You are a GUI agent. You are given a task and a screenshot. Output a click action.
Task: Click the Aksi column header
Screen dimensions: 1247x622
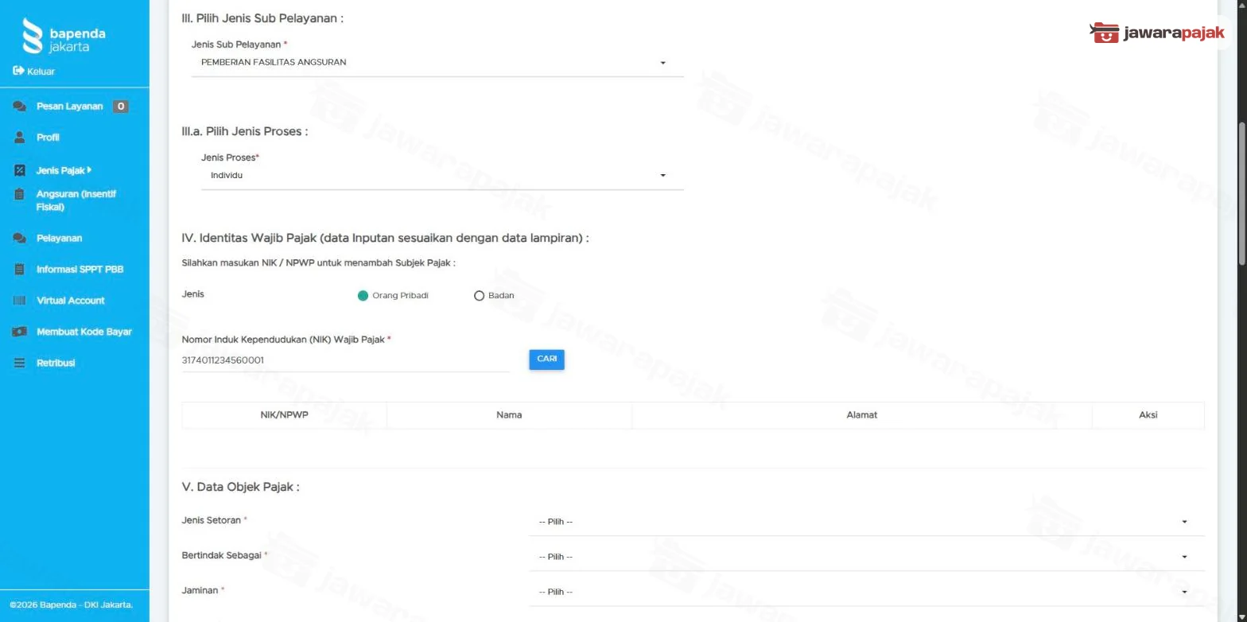coord(1148,415)
